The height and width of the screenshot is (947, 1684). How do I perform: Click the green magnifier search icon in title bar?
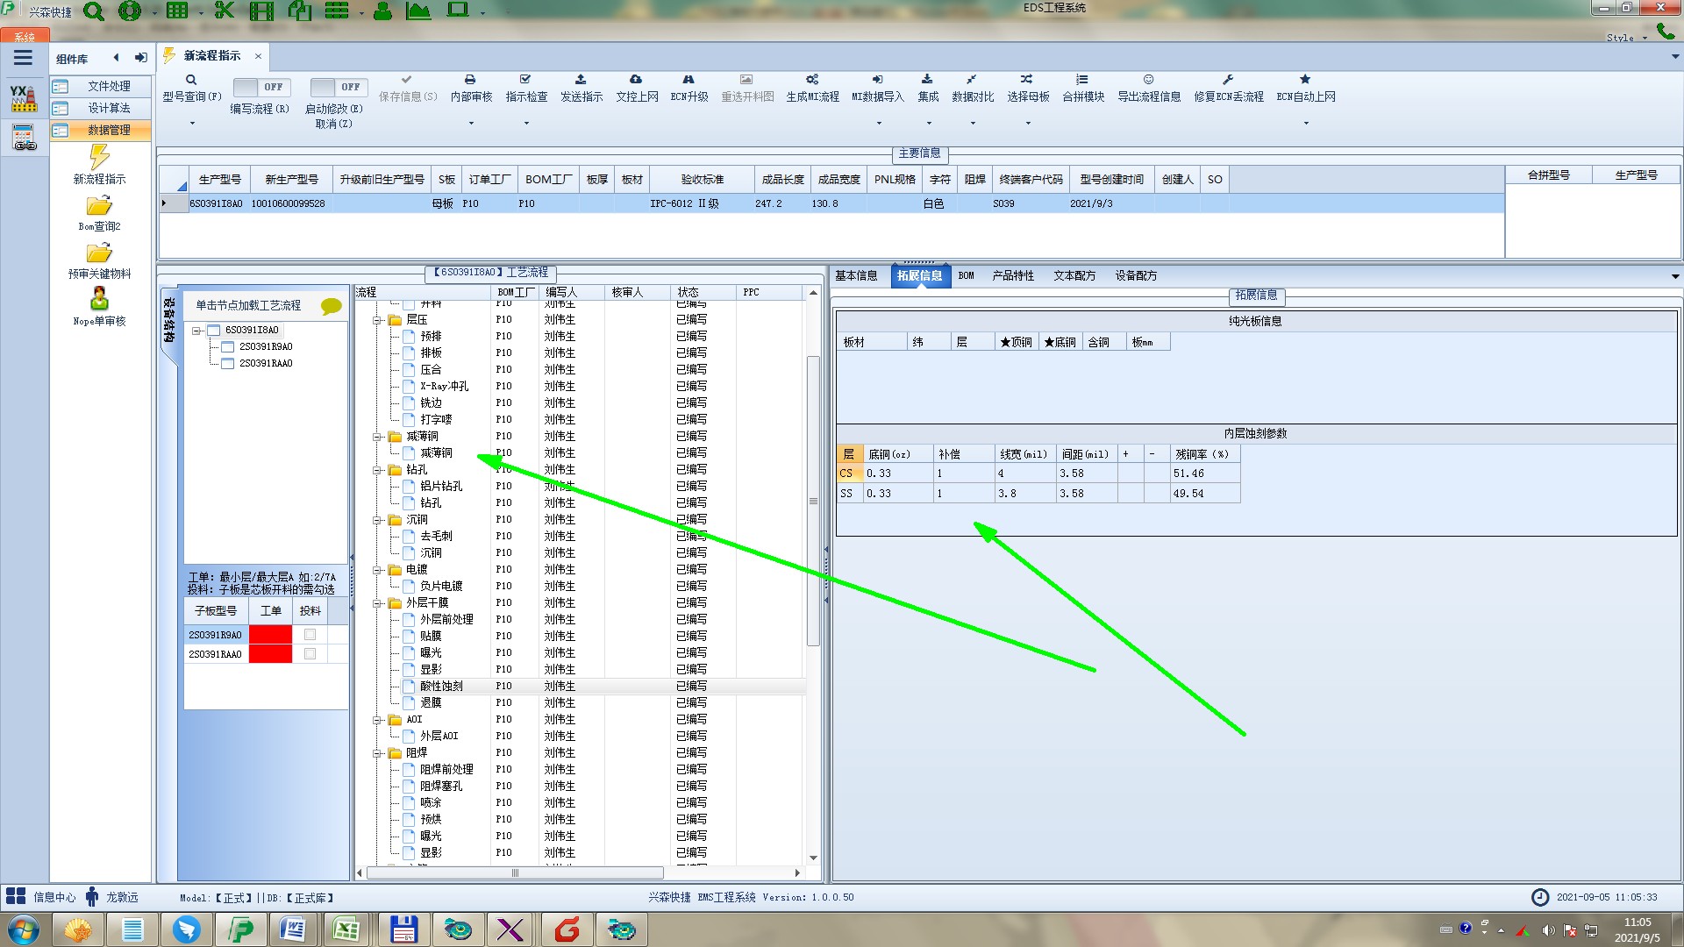click(x=93, y=11)
